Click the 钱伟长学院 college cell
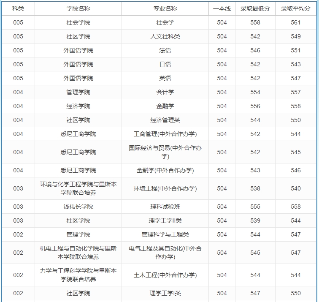This screenshot has height=302, width=319. click(78, 207)
